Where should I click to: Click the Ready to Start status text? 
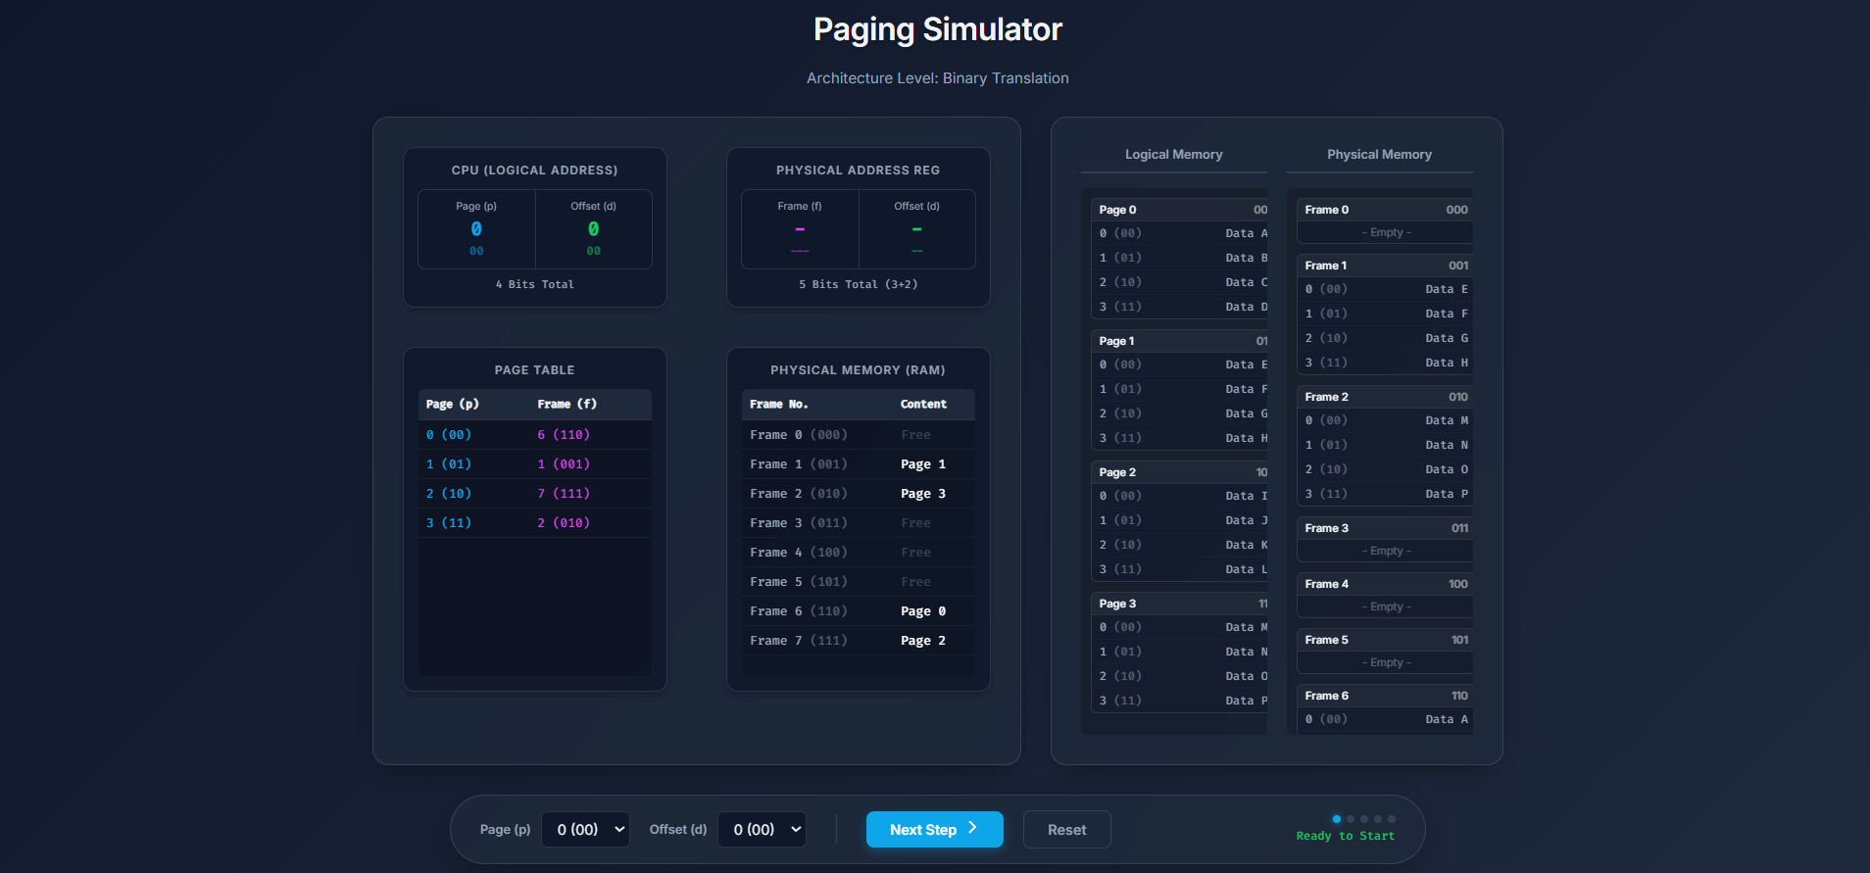point(1345,836)
